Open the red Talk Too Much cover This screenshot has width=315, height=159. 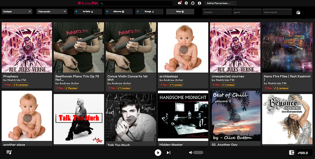pos(79,119)
